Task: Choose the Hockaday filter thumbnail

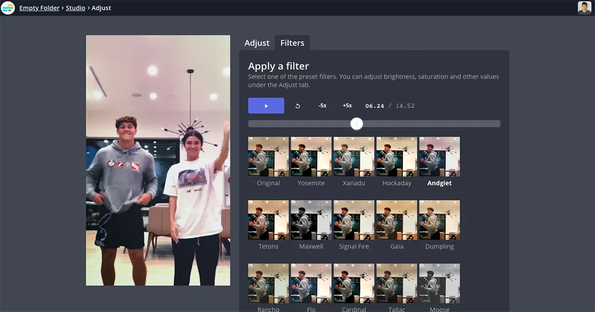Action: (x=397, y=156)
